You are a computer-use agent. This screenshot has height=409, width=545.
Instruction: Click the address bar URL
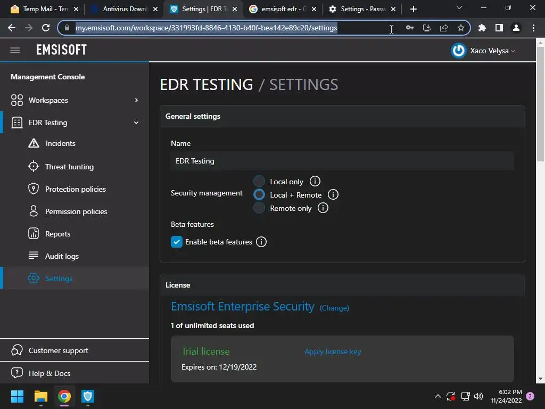(206, 28)
